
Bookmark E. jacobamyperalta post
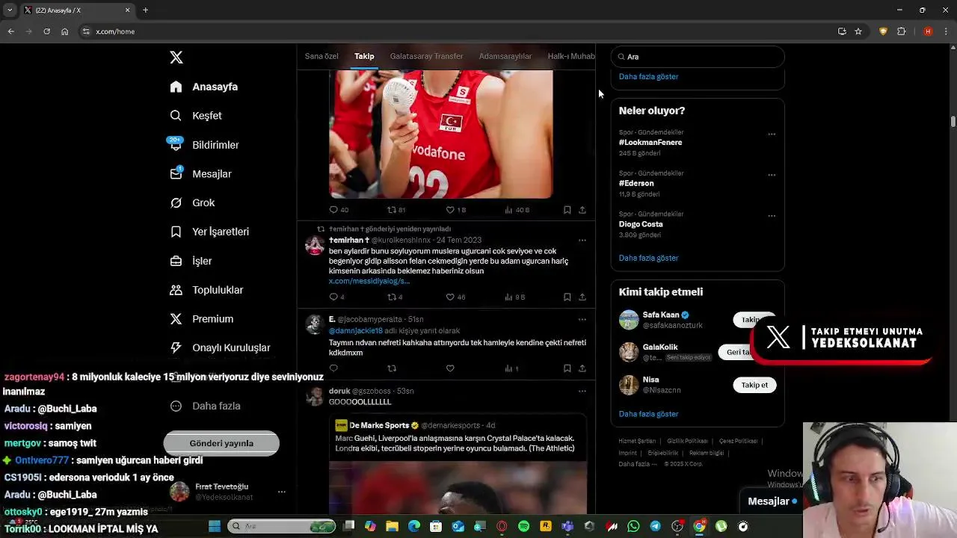567,368
